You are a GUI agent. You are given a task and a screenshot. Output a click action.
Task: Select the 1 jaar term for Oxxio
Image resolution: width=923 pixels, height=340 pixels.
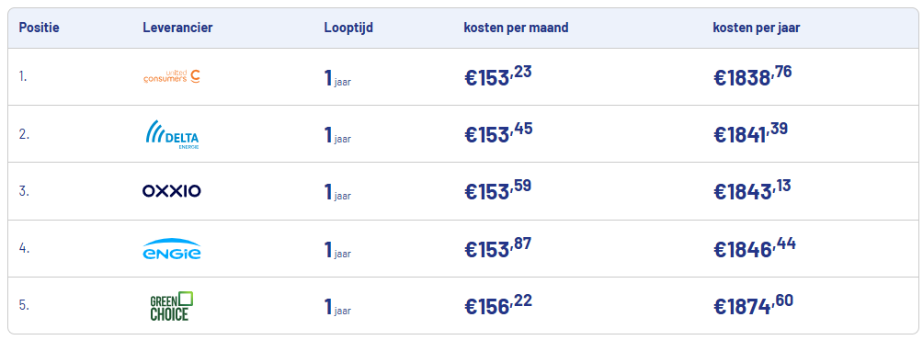pos(337,192)
